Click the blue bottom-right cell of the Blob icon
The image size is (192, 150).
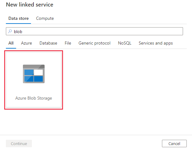pos(38,79)
